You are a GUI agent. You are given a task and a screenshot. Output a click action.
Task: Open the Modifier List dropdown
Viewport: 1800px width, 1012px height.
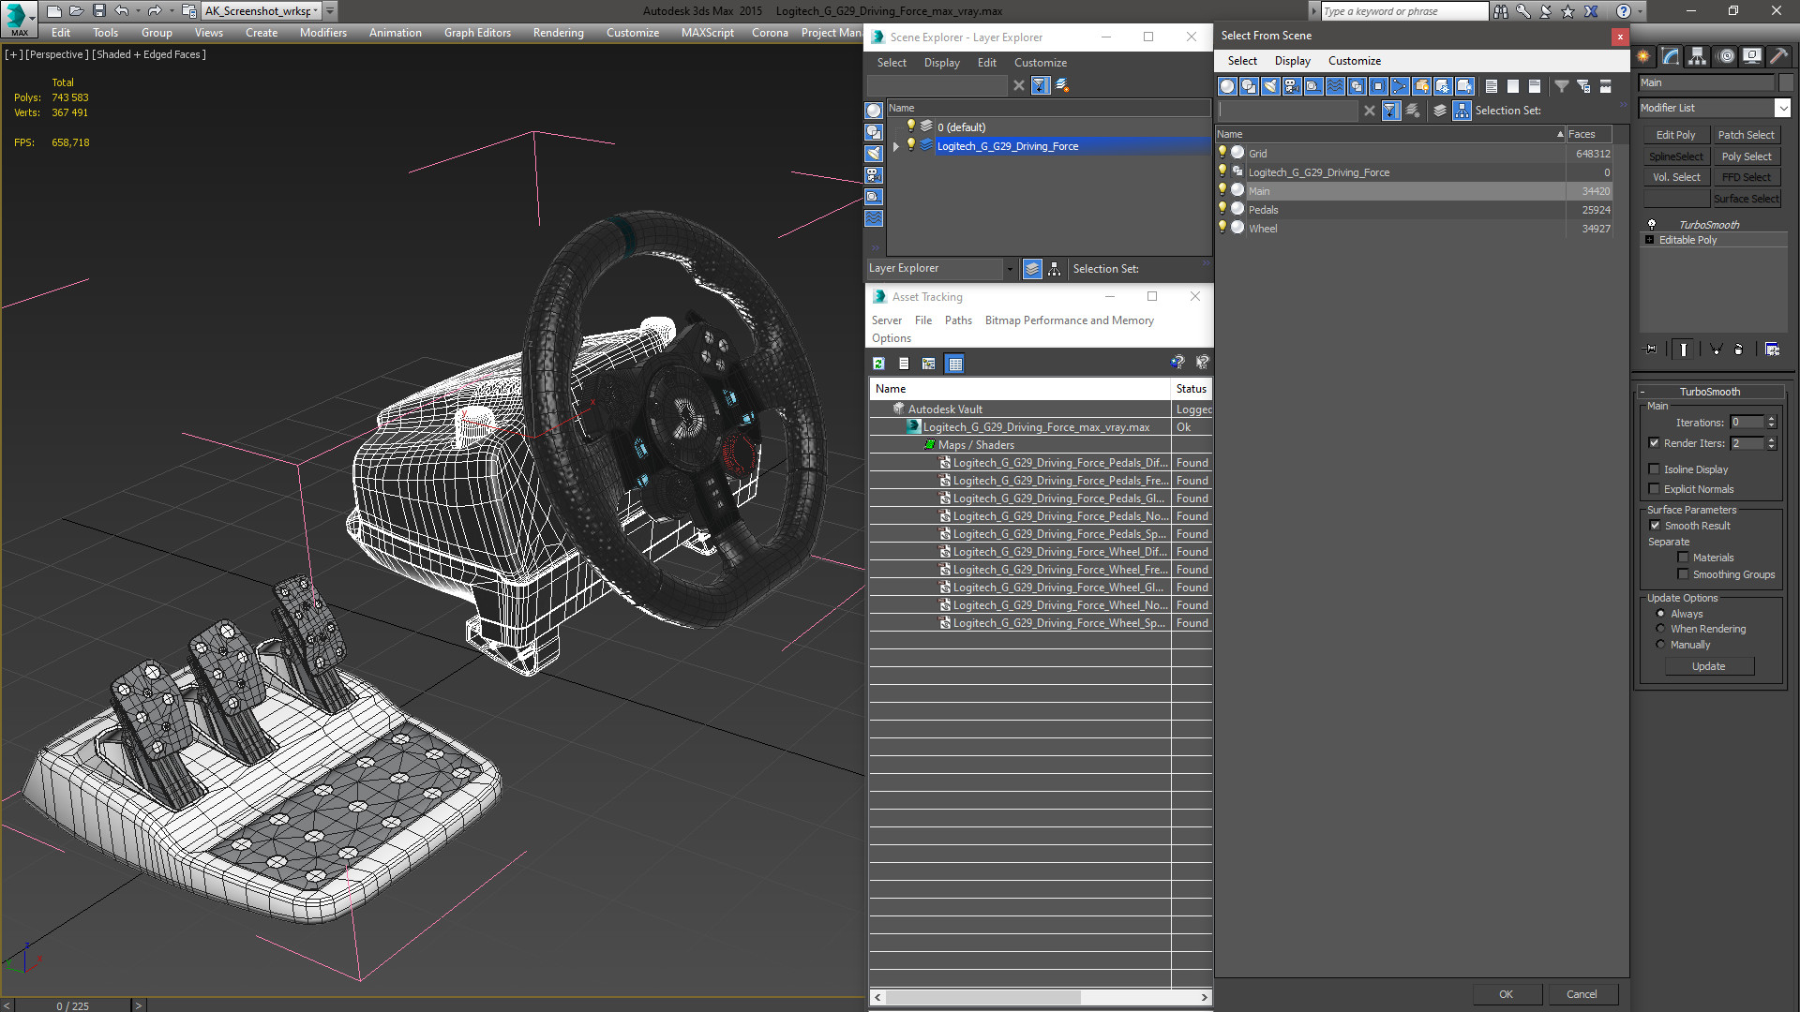[1782, 108]
